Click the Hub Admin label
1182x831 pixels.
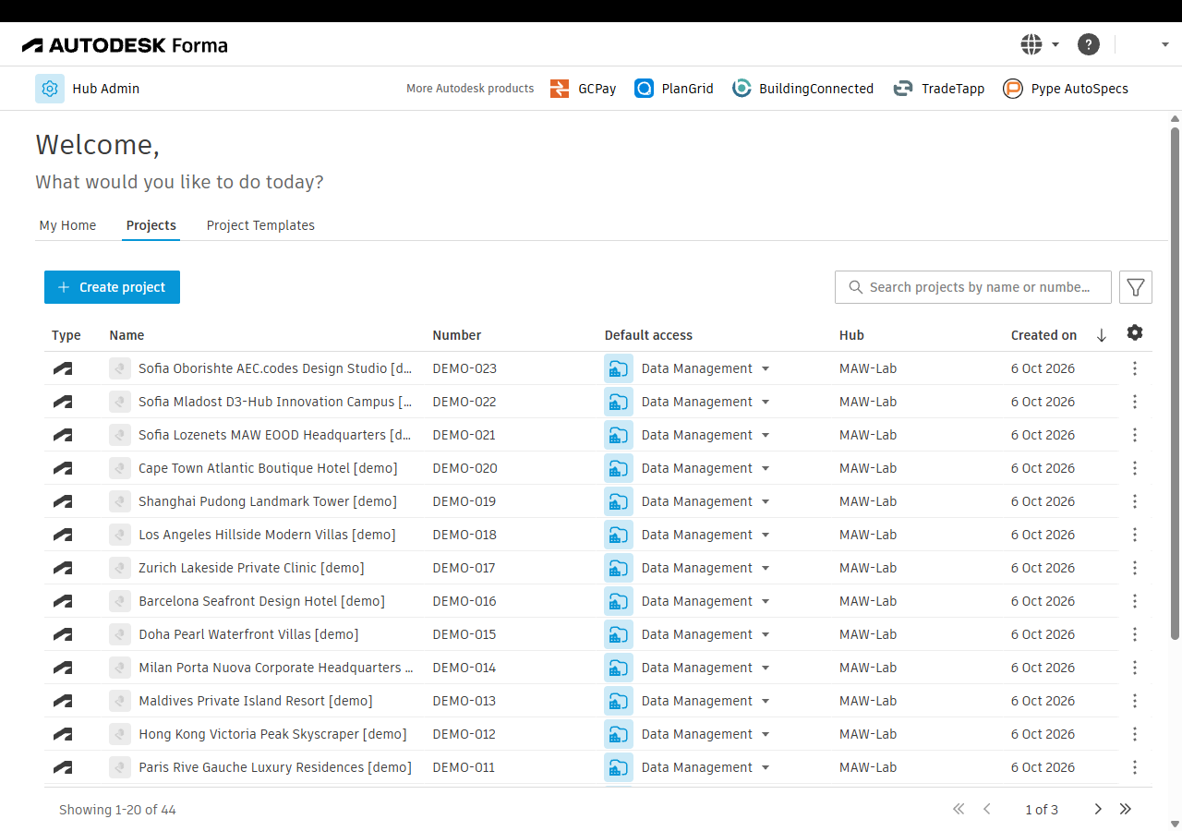[106, 89]
